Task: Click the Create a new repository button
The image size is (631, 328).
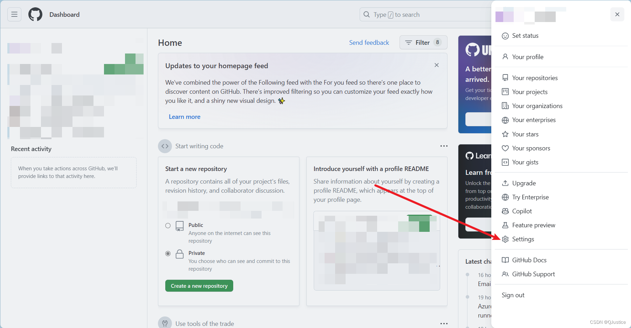Action: [x=199, y=286]
